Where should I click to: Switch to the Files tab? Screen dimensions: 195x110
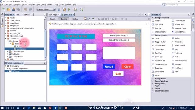tap(18, 15)
